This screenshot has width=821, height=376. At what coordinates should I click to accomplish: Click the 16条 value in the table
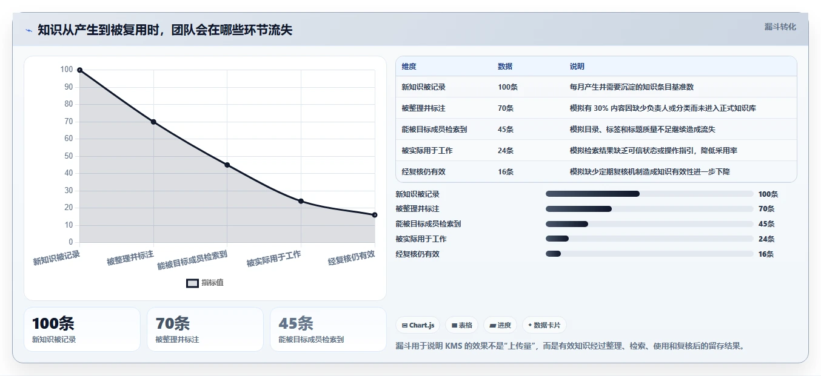point(506,172)
